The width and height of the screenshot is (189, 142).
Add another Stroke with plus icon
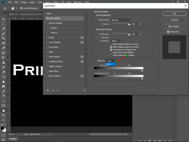click(x=82, y=37)
